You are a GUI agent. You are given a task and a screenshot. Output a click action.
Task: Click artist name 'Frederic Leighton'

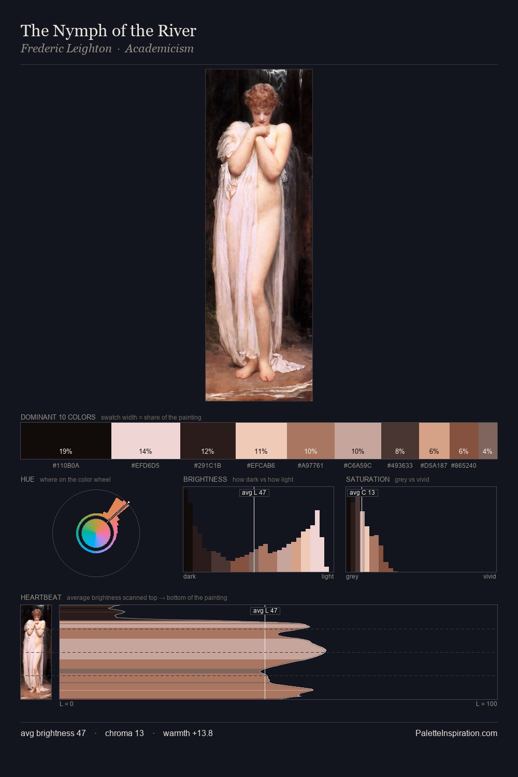coord(66,49)
